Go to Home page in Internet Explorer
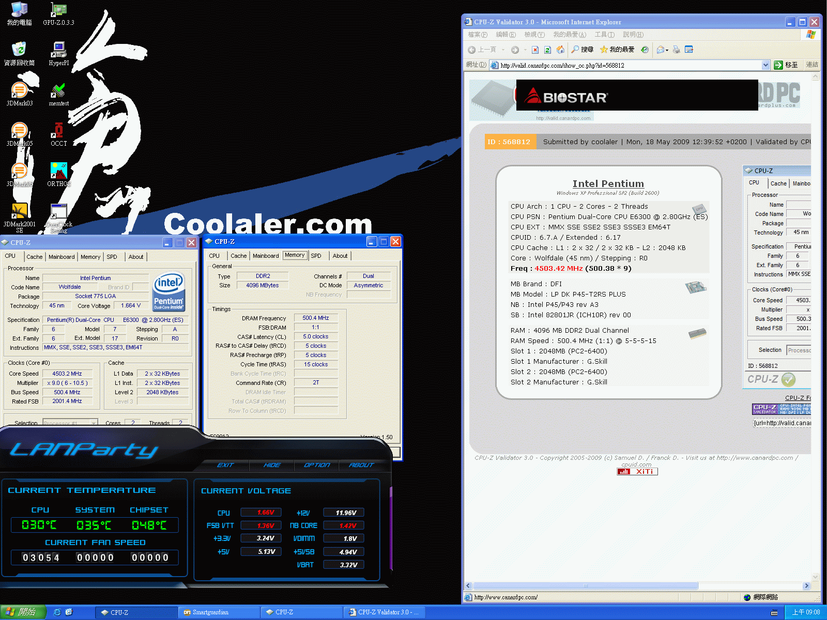 (x=560, y=50)
